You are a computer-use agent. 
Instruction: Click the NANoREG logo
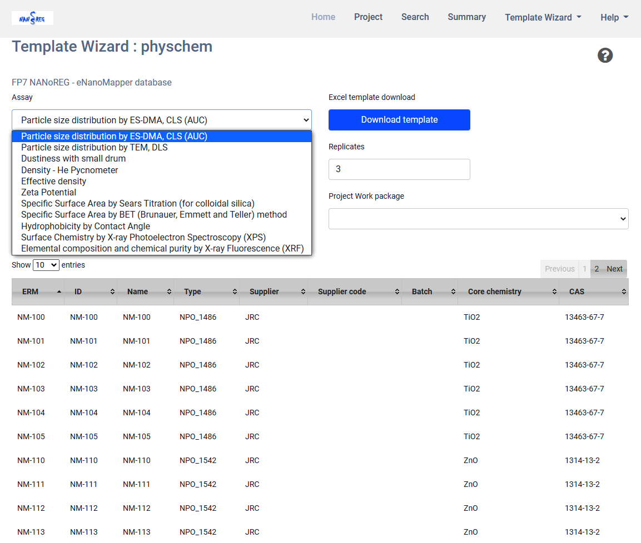pos(32,18)
